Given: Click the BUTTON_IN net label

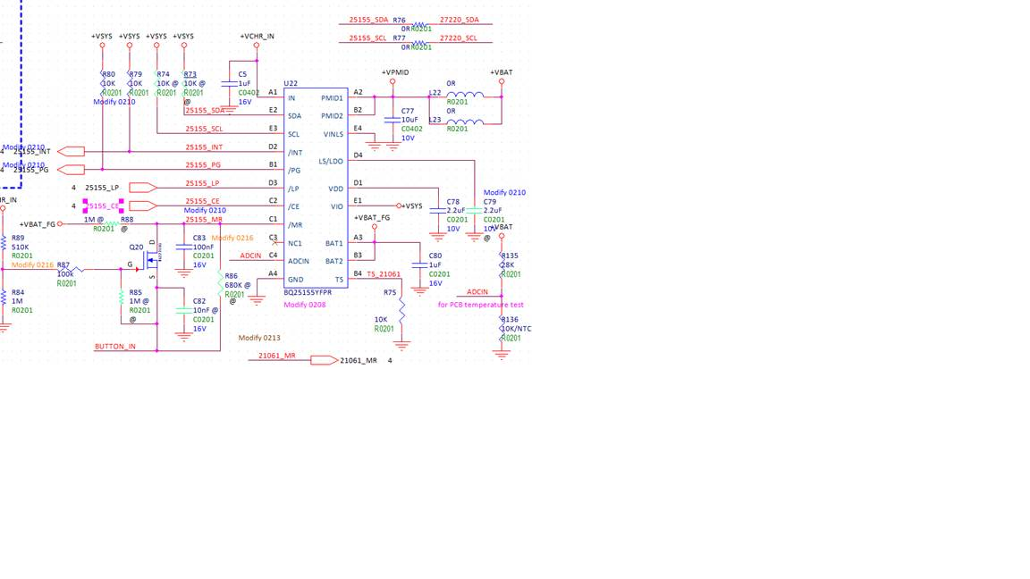Looking at the screenshot, I should 115,347.
